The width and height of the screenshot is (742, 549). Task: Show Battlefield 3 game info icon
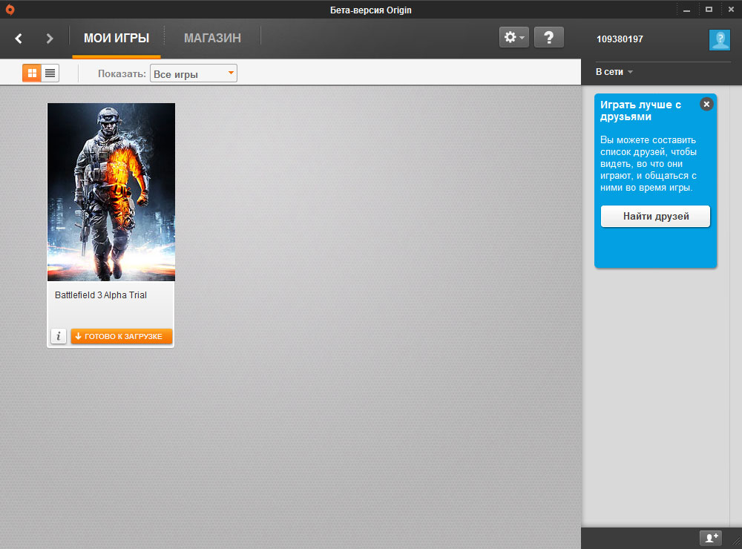tap(59, 337)
